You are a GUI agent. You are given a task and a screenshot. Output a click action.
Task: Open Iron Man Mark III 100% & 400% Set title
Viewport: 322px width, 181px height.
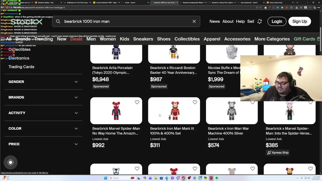coord(172,131)
